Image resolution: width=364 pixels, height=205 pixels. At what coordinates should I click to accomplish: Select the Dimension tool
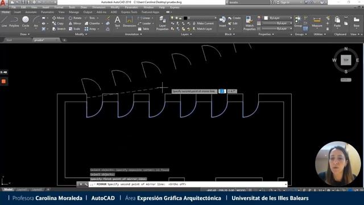[x=129, y=22]
